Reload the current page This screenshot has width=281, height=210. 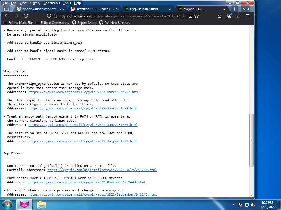(x=26, y=16)
